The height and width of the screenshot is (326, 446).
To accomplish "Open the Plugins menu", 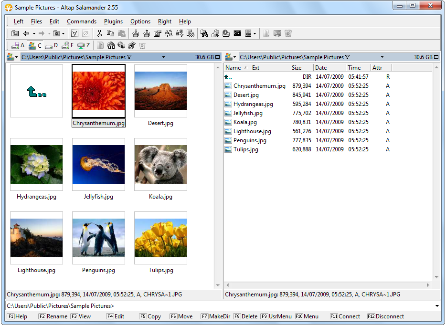I will pyautogui.click(x=113, y=21).
